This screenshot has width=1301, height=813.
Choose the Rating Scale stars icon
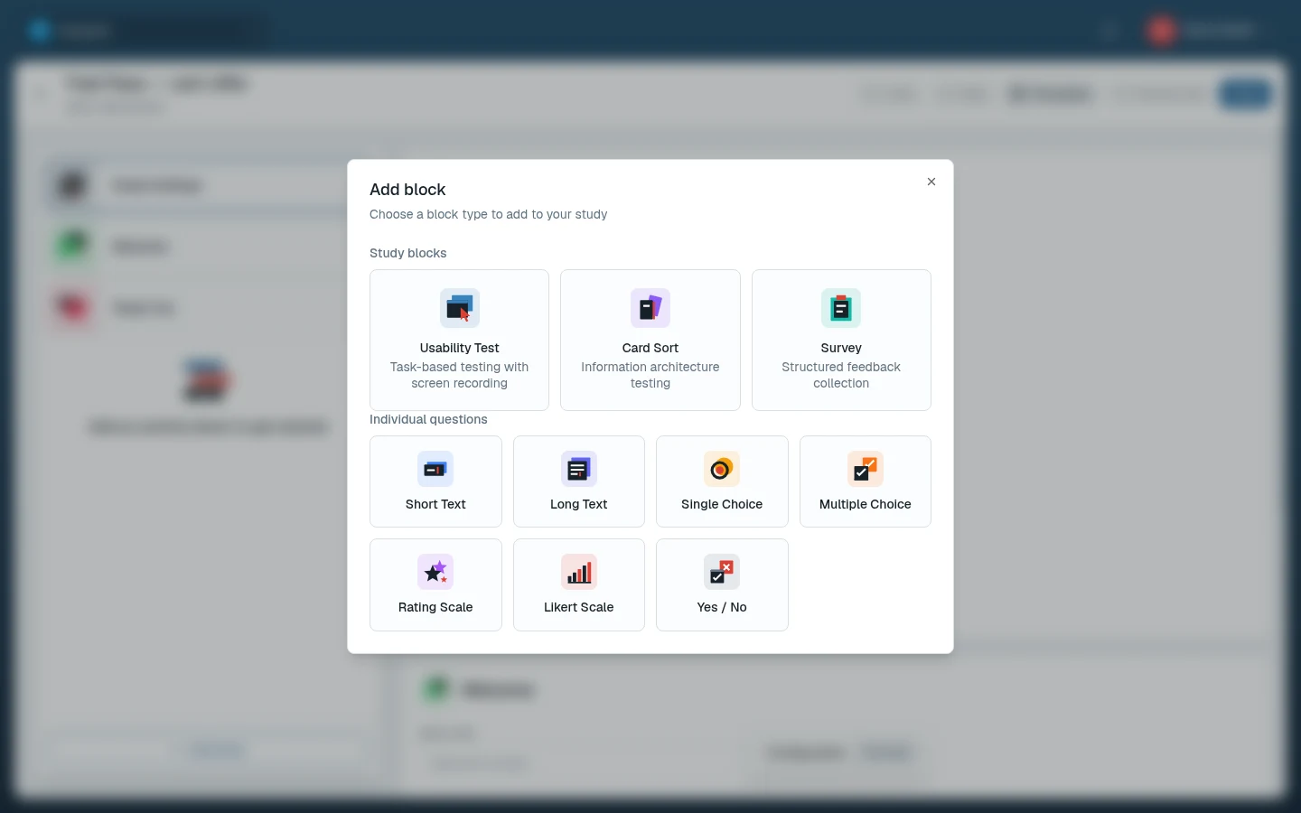pyautogui.click(x=435, y=572)
